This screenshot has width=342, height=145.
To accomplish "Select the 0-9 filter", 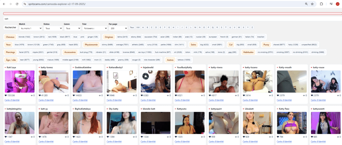I will (x=138, y=27).
